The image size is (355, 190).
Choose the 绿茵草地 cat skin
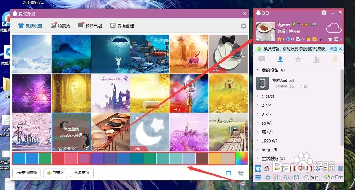pyautogui.click(x=71, y=132)
